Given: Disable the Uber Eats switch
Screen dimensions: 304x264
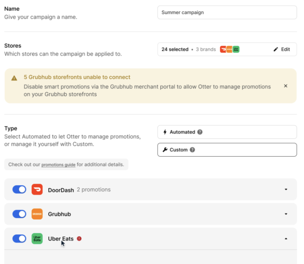Looking at the screenshot, I should point(19,239).
